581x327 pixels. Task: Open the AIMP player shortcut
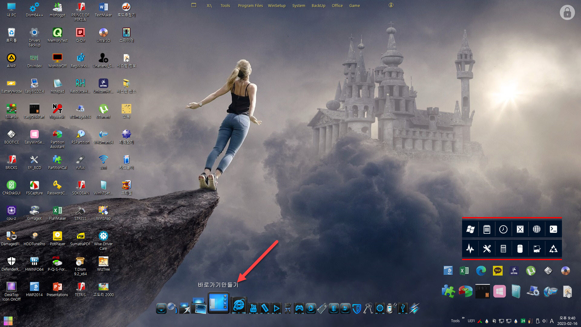11,60
